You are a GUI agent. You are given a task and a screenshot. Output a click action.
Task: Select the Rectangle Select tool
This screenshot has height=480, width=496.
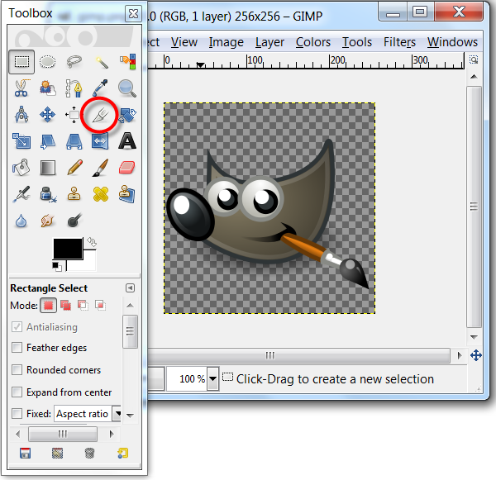coord(21,62)
